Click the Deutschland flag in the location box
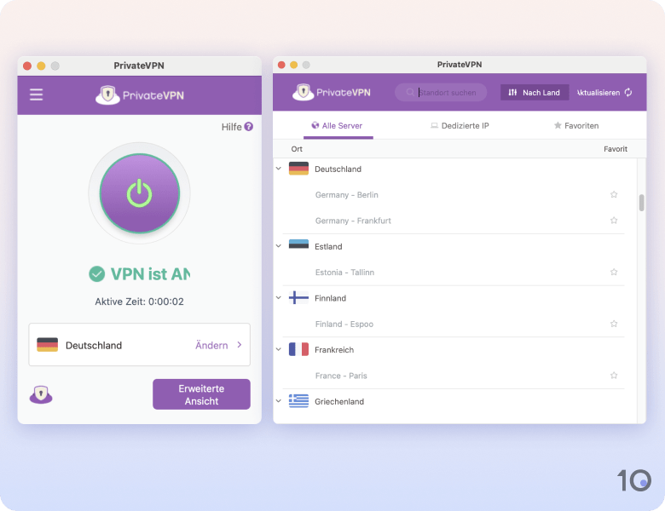Image resolution: width=665 pixels, height=511 pixels. pos(47,345)
